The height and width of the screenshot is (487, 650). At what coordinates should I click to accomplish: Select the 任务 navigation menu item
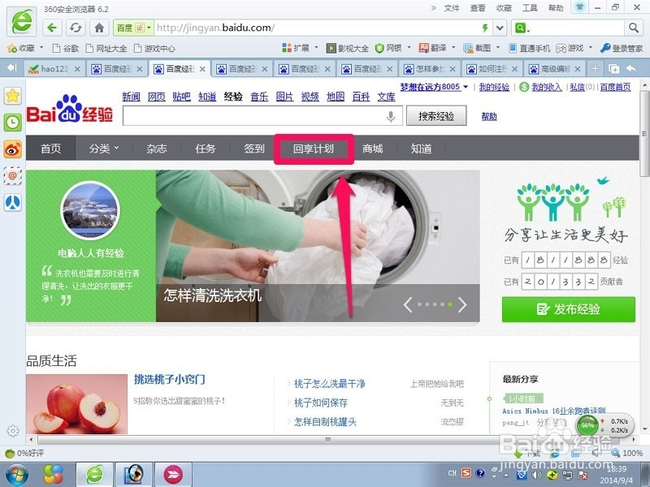click(x=206, y=149)
